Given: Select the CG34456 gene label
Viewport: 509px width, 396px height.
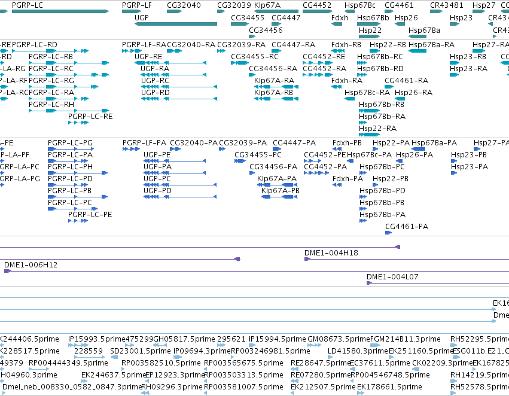Looking at the screenshot, I should tap(266, 30).
